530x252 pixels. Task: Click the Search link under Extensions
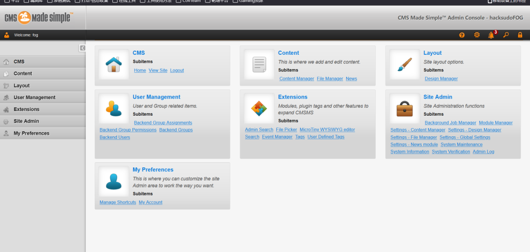[252, 137]
